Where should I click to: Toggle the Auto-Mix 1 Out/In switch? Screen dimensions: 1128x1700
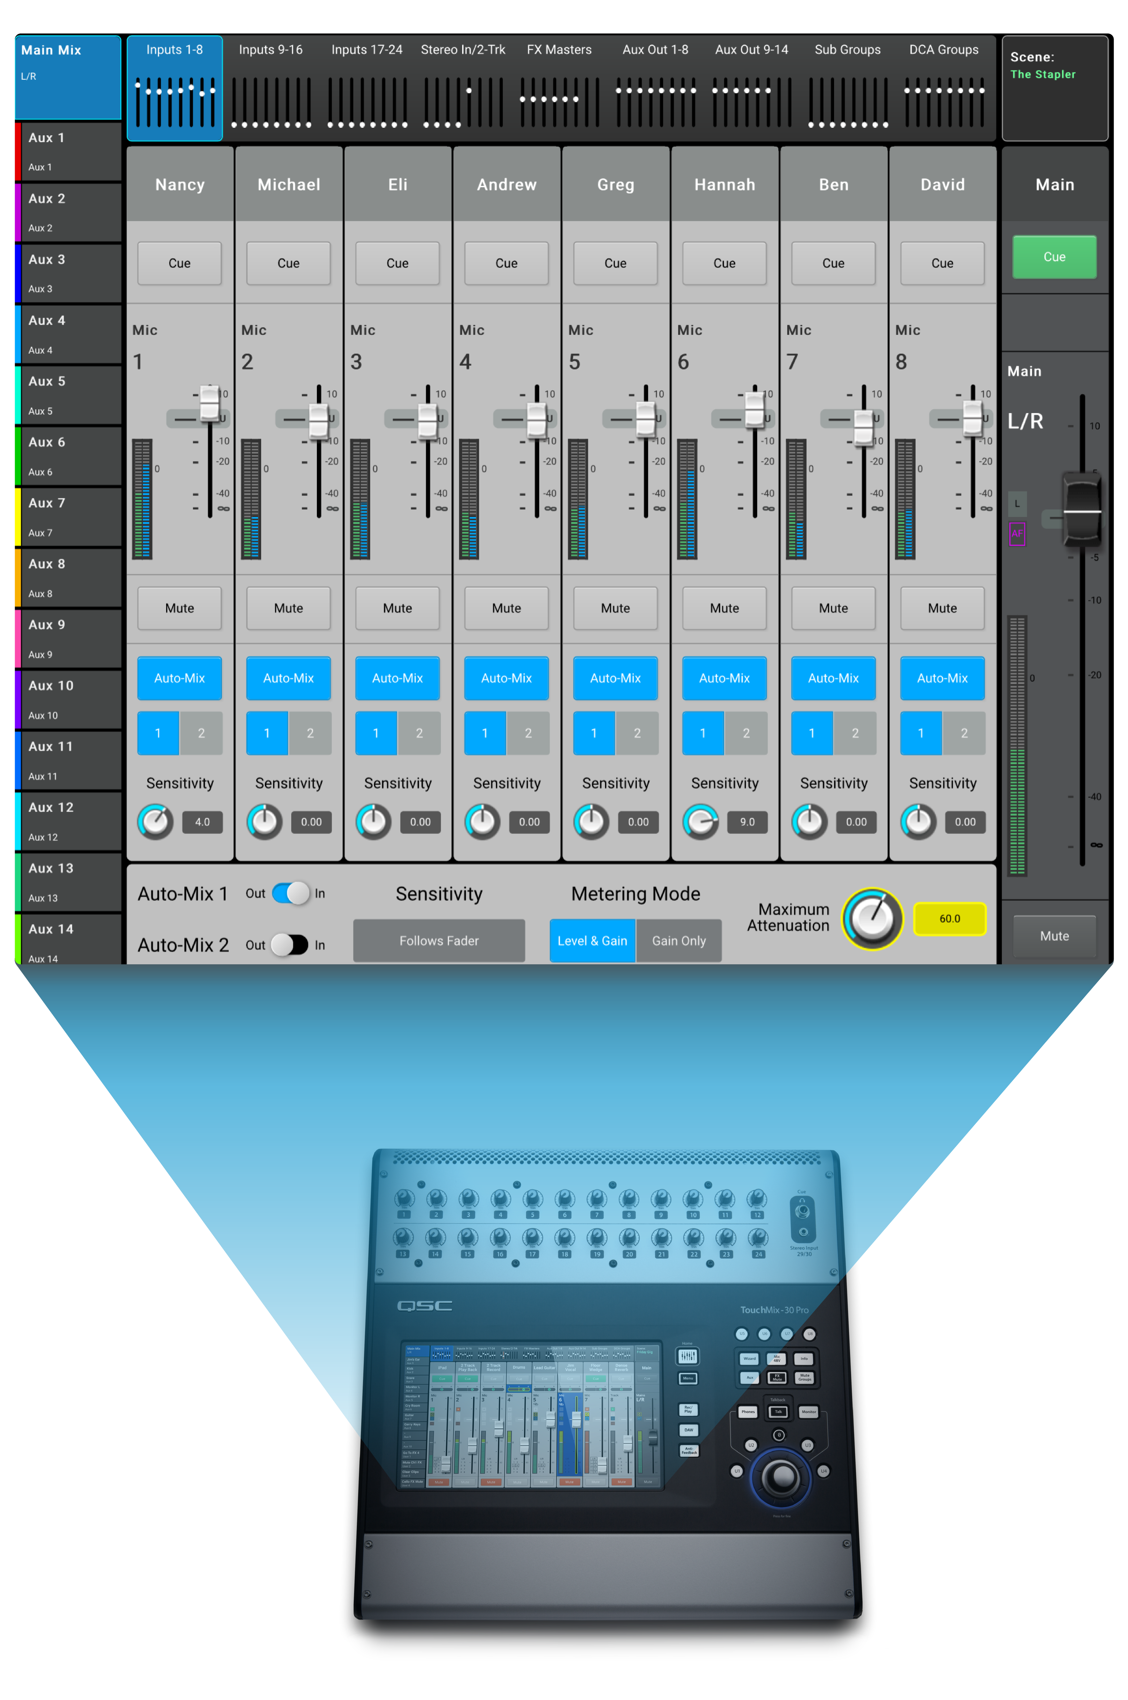coord(290,893)
